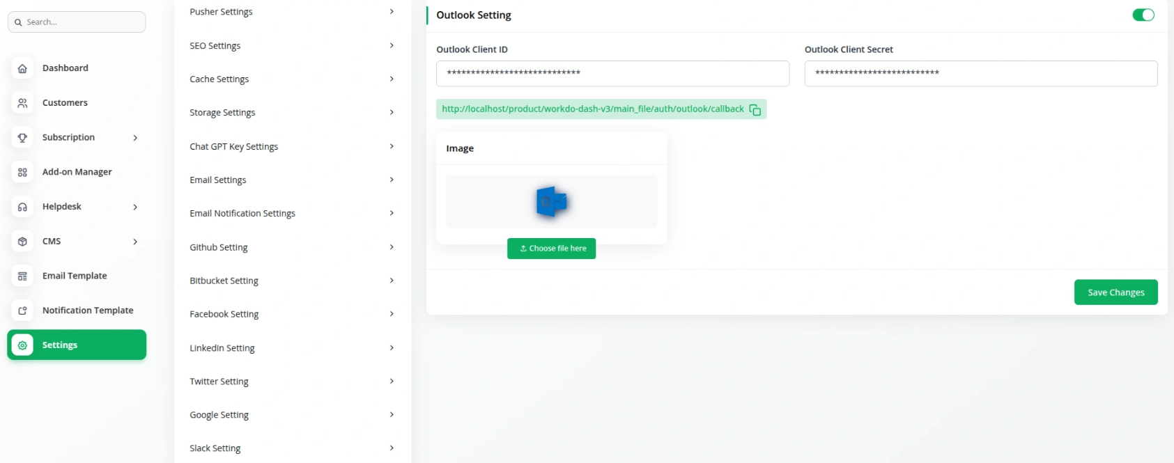
Task: Expand the Helpdesk sidebar submenu arrow
Action: pos(135,207)
